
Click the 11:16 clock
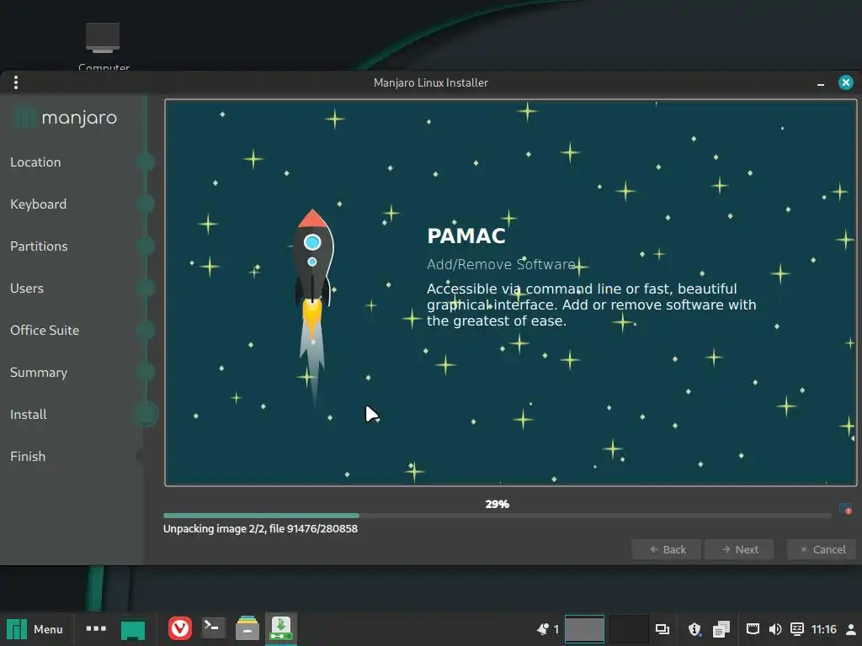pyautogui.click(x=823, y=629)
